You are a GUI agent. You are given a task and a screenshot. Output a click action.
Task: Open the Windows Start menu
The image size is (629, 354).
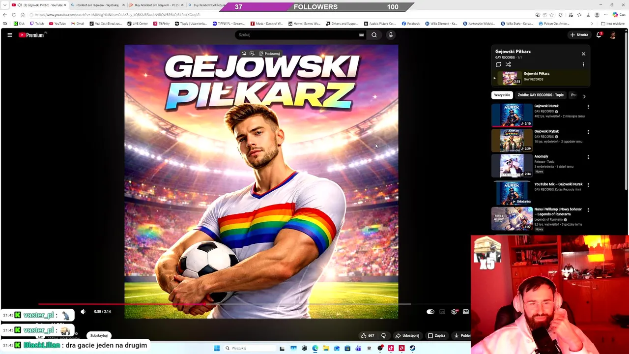217,348
